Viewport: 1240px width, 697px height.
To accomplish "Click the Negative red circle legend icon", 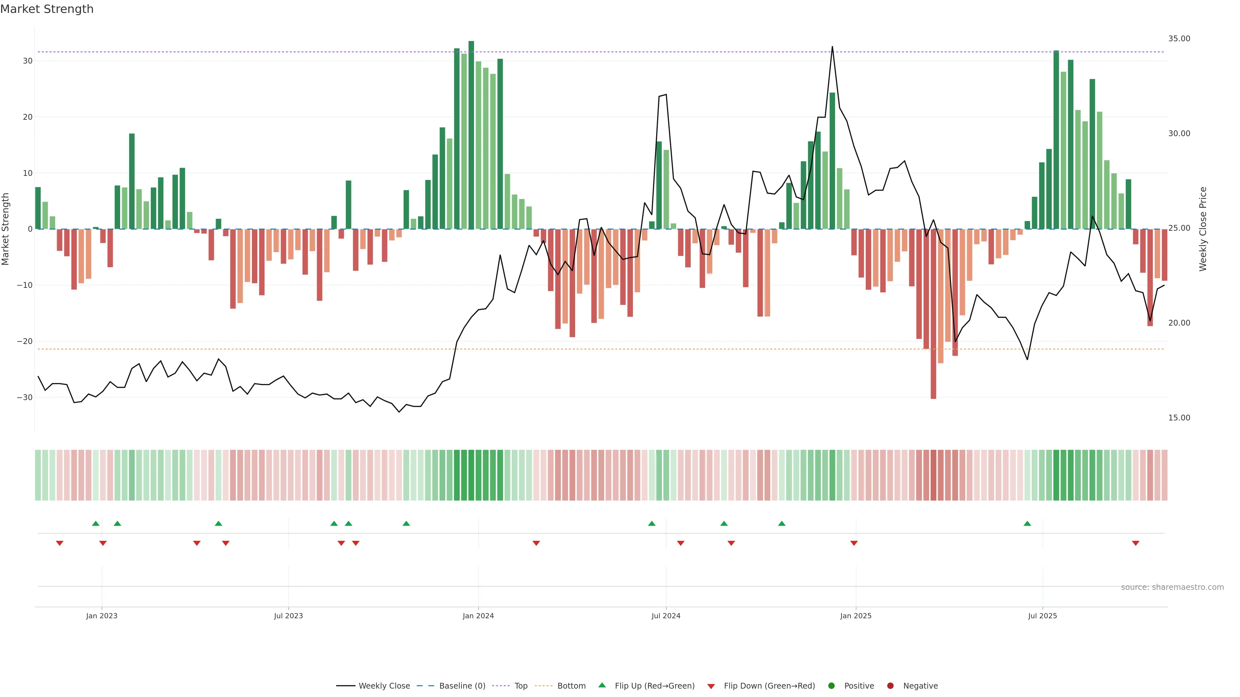I will tap(890, 686).
